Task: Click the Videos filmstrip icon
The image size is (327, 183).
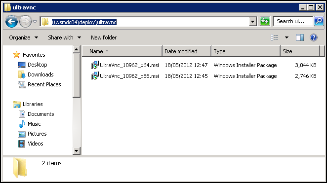Action: click(x=22, y=144)
